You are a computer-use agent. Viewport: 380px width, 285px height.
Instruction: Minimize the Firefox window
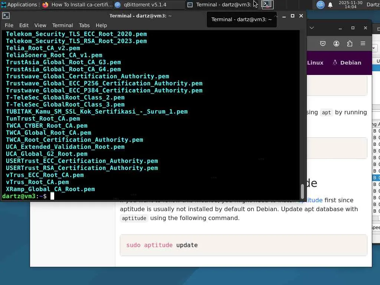click(340, 28)
